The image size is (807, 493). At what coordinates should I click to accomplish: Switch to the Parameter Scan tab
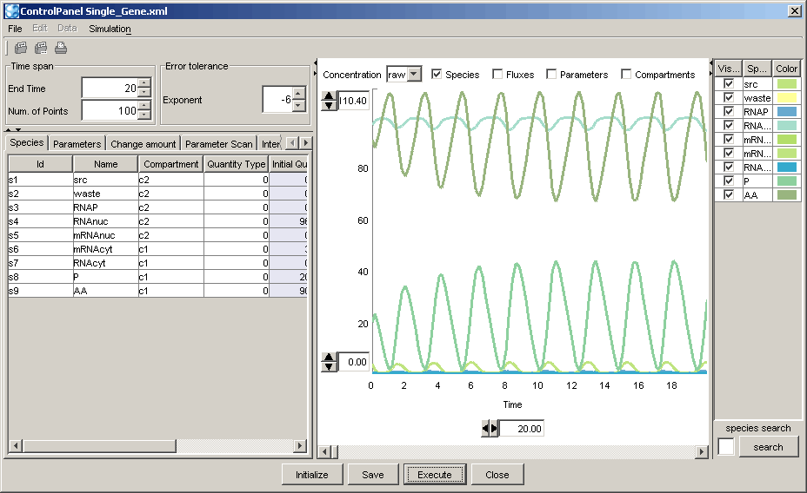pos(219,144)
